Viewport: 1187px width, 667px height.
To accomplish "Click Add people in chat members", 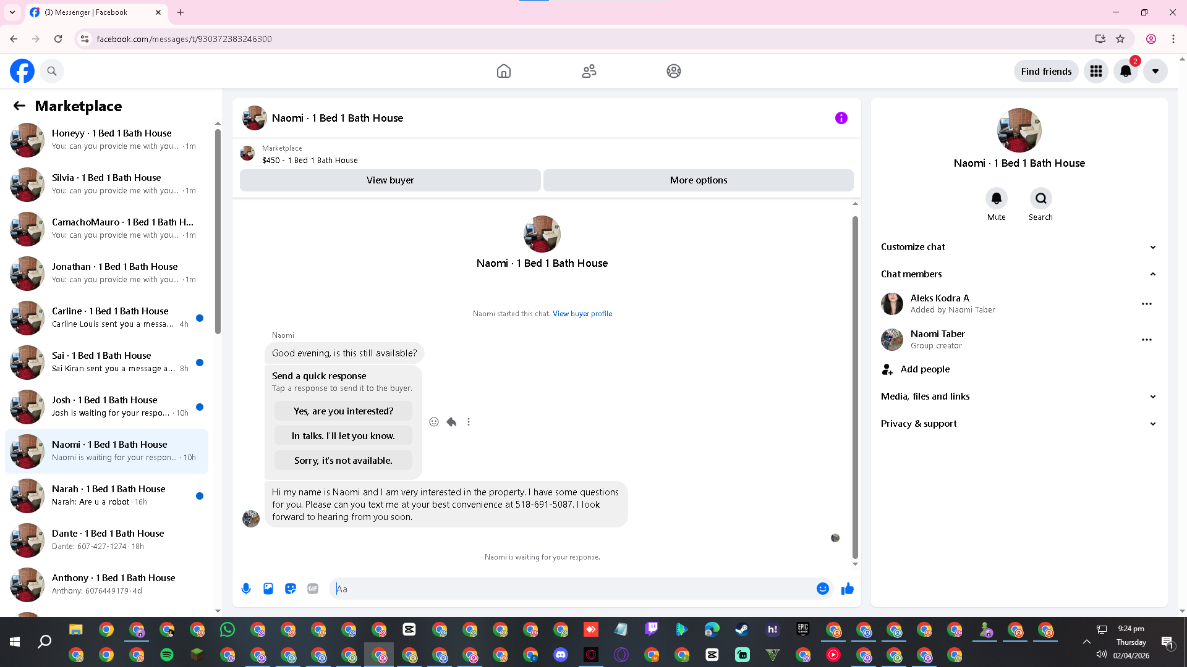I will pyautogui.click(x=1019, y=369).
